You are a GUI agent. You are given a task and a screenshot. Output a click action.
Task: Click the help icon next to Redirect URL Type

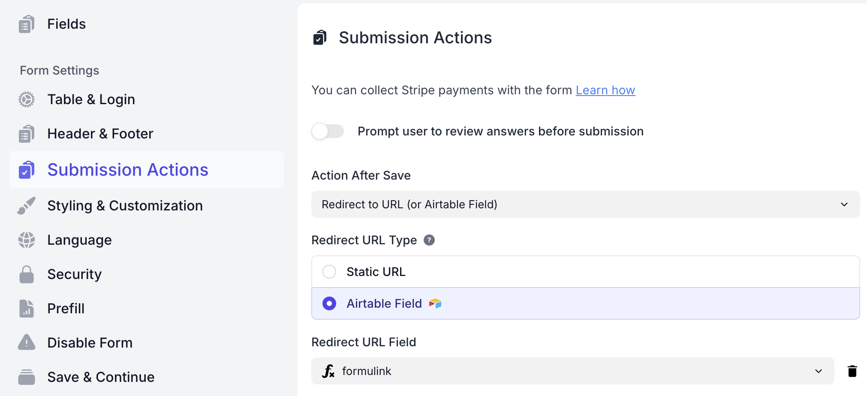(429, 240)
